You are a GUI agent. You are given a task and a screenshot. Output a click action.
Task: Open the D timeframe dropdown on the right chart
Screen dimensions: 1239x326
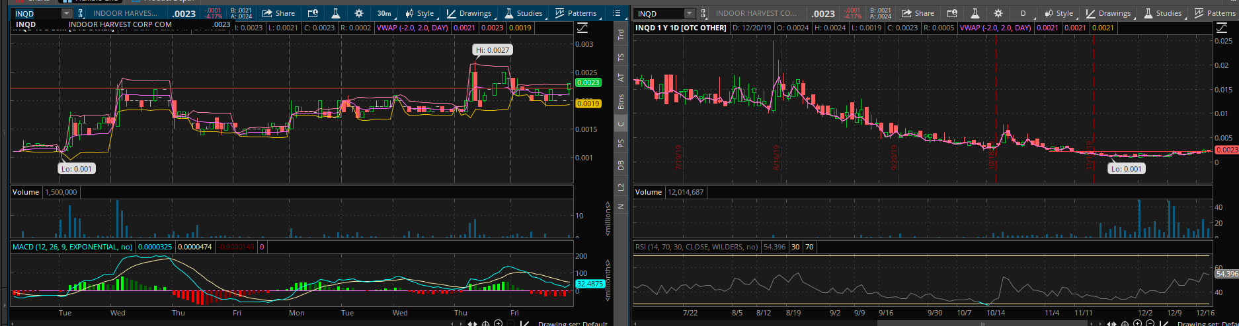pyautogui.click(x=1023, y=13)
